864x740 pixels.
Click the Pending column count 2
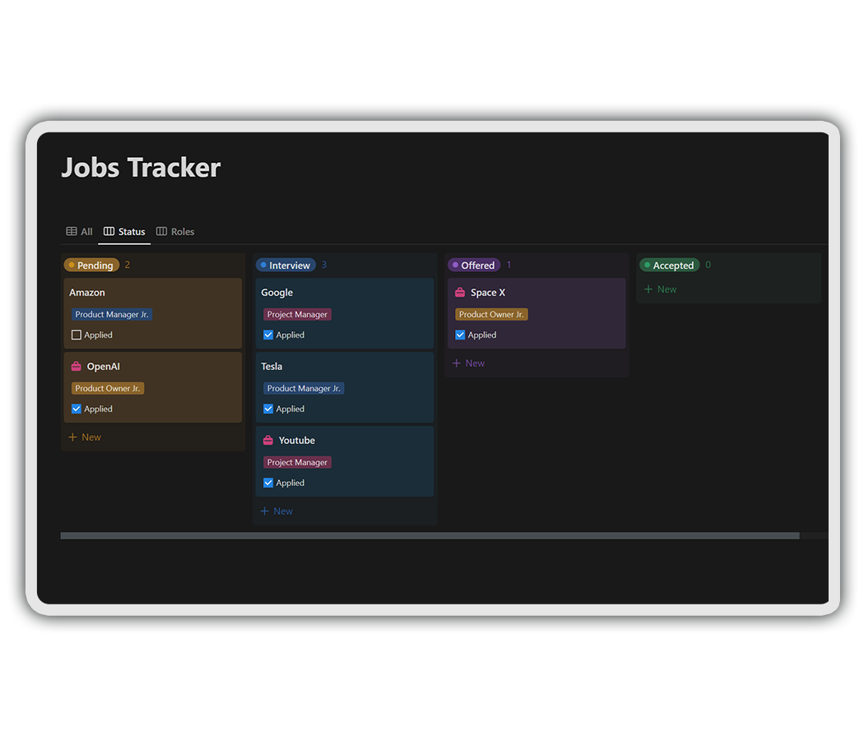pyautogui.click(x=128, y=265)
